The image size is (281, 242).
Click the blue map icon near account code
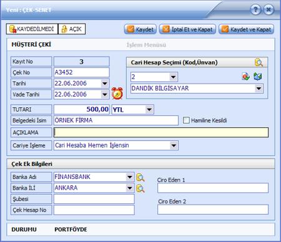click(x=258, y=77)
